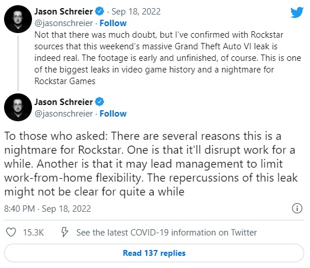This screenshot has height=268, width=310.
Task: Click the lightning bolt COVID-19 icon
Action: point(65,232)
